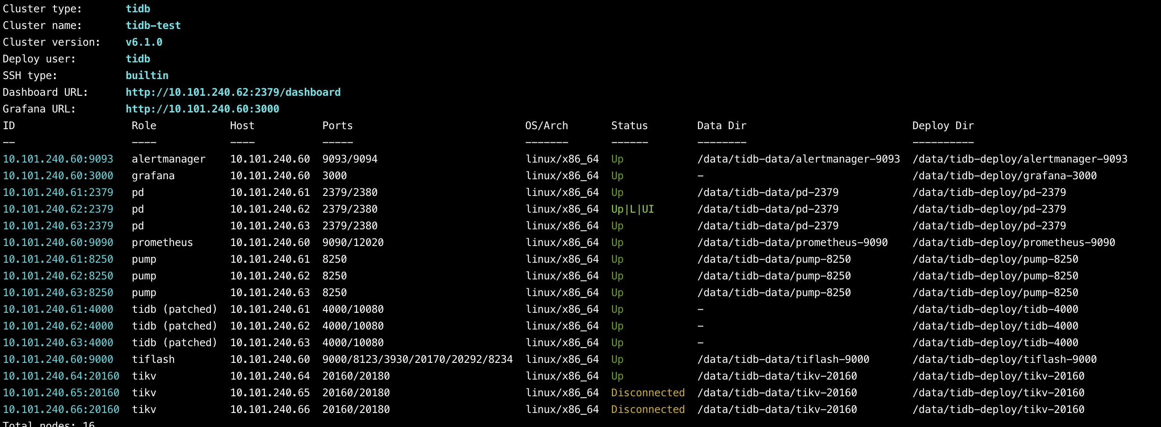Click the tiflash role text
The height and width of the screenshot is (427, 1161).
(x=153, y=359)
